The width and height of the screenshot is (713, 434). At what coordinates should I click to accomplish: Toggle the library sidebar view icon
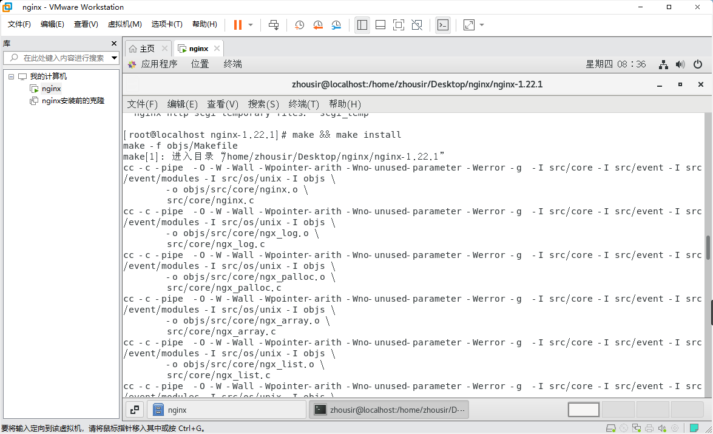click(362, 25)
